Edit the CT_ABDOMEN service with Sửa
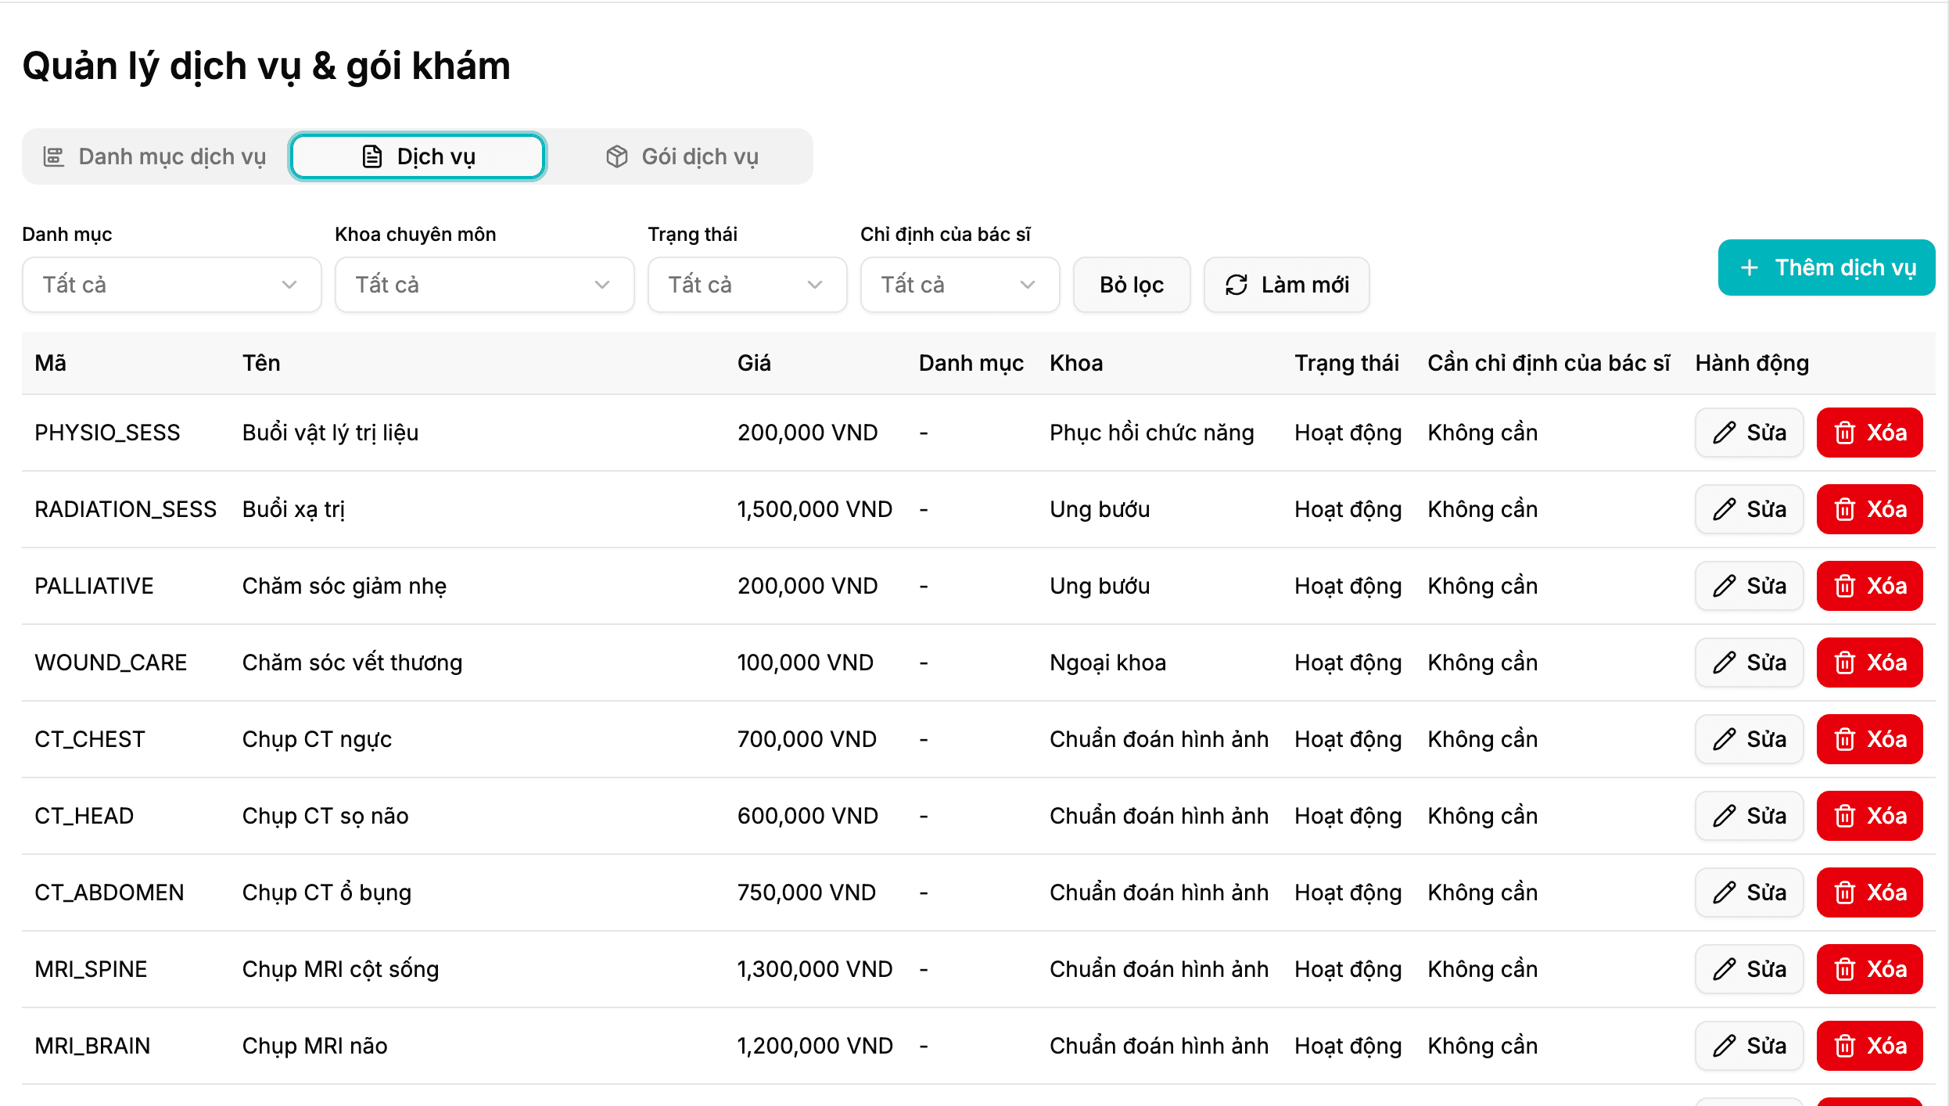The width and height of the screenshot is (1949, 1106). point(1750,892)
